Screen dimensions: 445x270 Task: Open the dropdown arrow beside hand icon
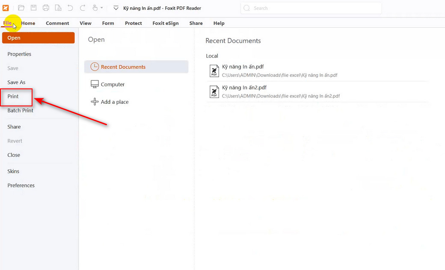(x=102, y=8)
